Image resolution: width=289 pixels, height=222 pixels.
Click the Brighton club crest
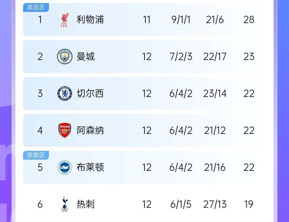pyautogui.click(x=64, y=167)
